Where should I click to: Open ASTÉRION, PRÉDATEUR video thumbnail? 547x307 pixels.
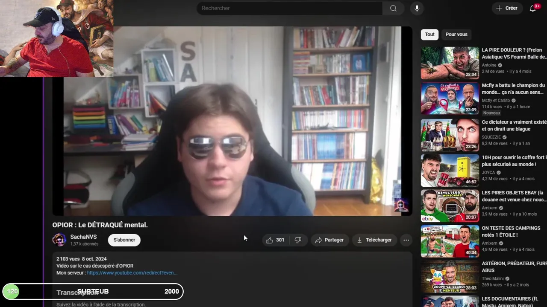[x=450, y=277]
